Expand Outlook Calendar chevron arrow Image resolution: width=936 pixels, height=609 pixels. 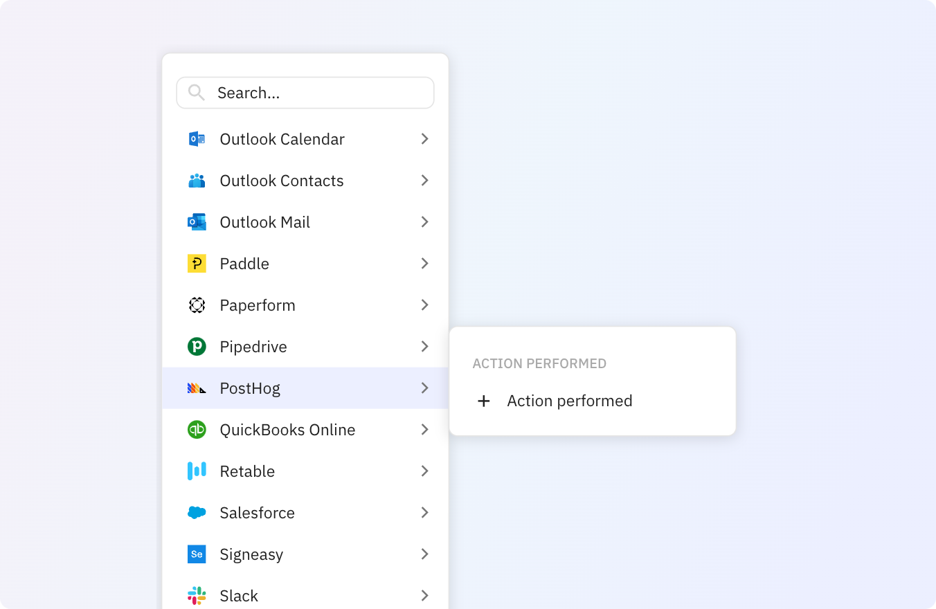pyautogui.click(x=425, y=139)
